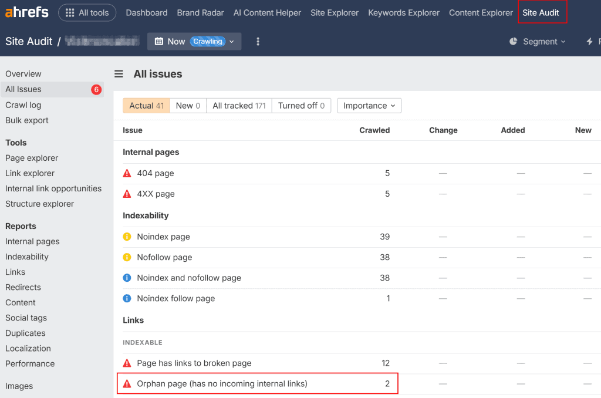Open Structure explorer tool
The width and height of the screenshot is (601, 398).
pos(39,204)
